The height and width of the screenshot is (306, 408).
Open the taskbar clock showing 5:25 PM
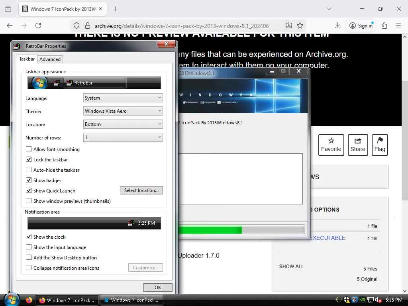[394, 300]
